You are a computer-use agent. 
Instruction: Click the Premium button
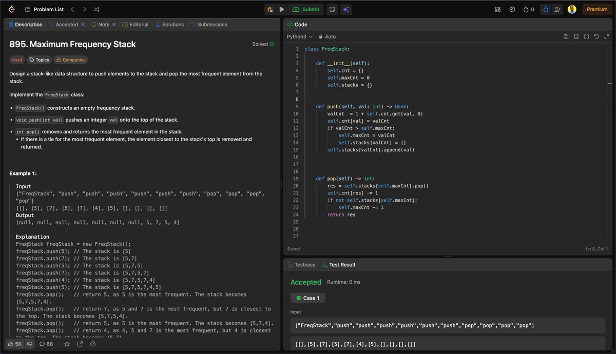pos(597,9)
